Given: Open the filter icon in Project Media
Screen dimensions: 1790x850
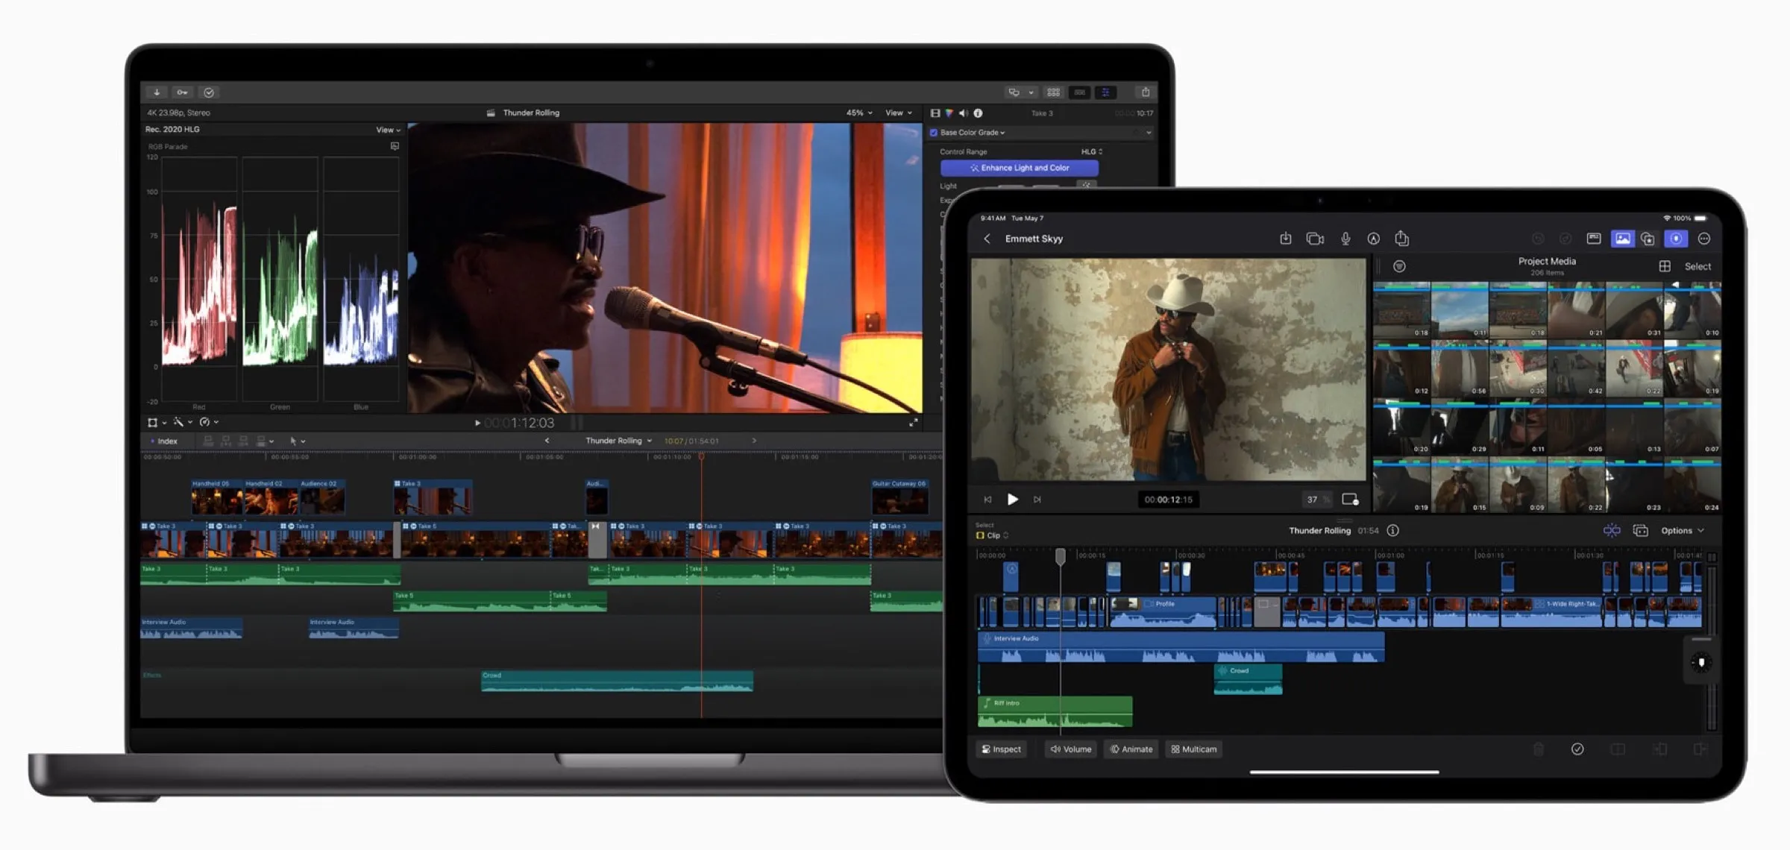Looking at the screenshot, I should (x=1399, y=266).
